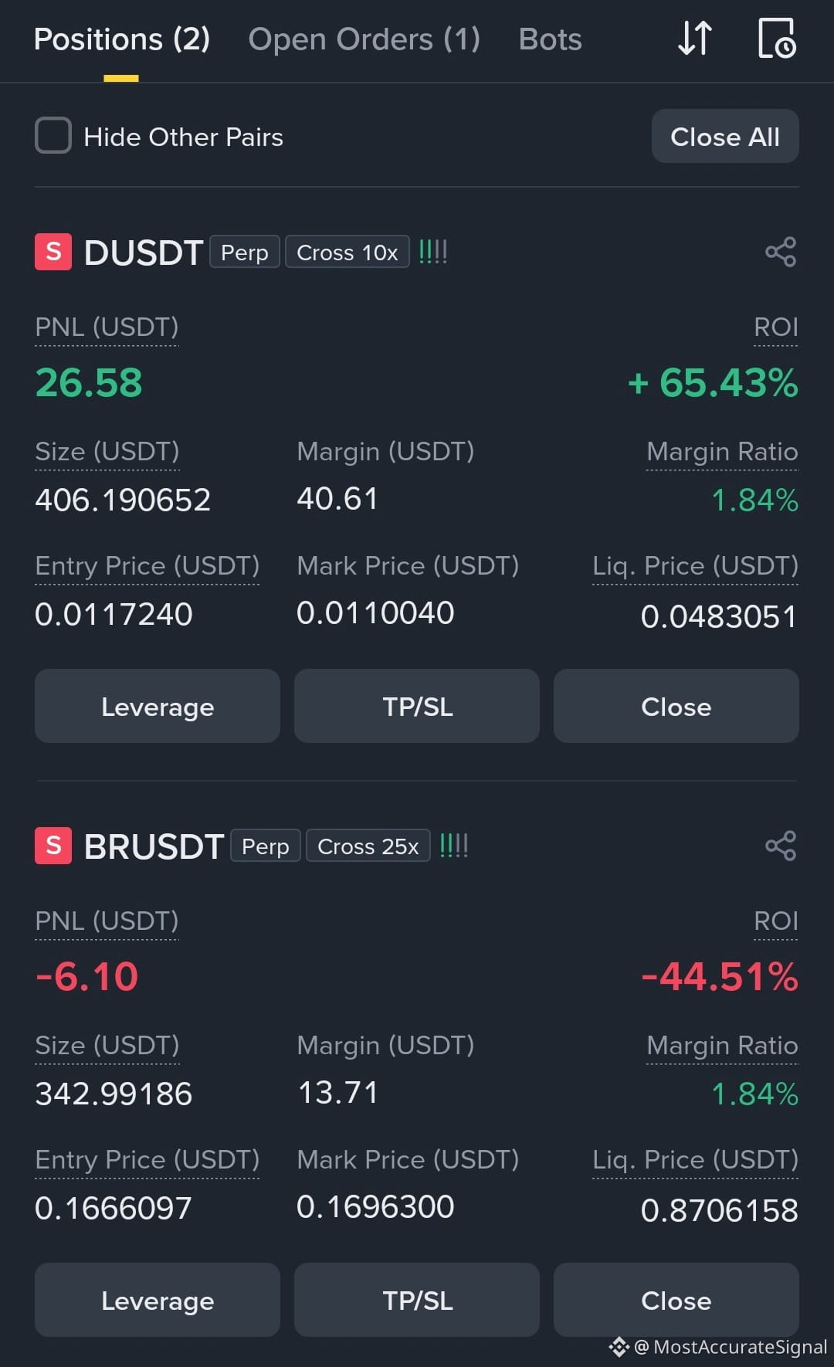
Task: Tap the ADL indicator bars next to Cross 25x
Action: click(453, 846)
